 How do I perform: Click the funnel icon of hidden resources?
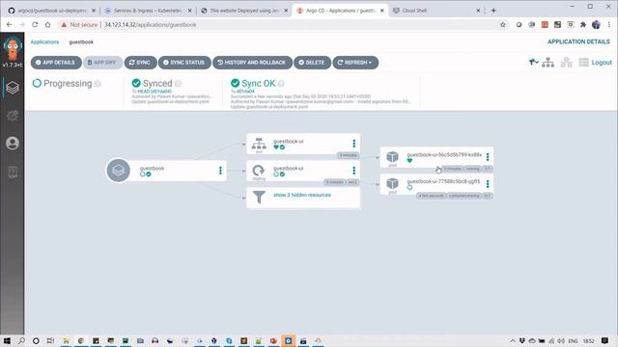point(259,197)
